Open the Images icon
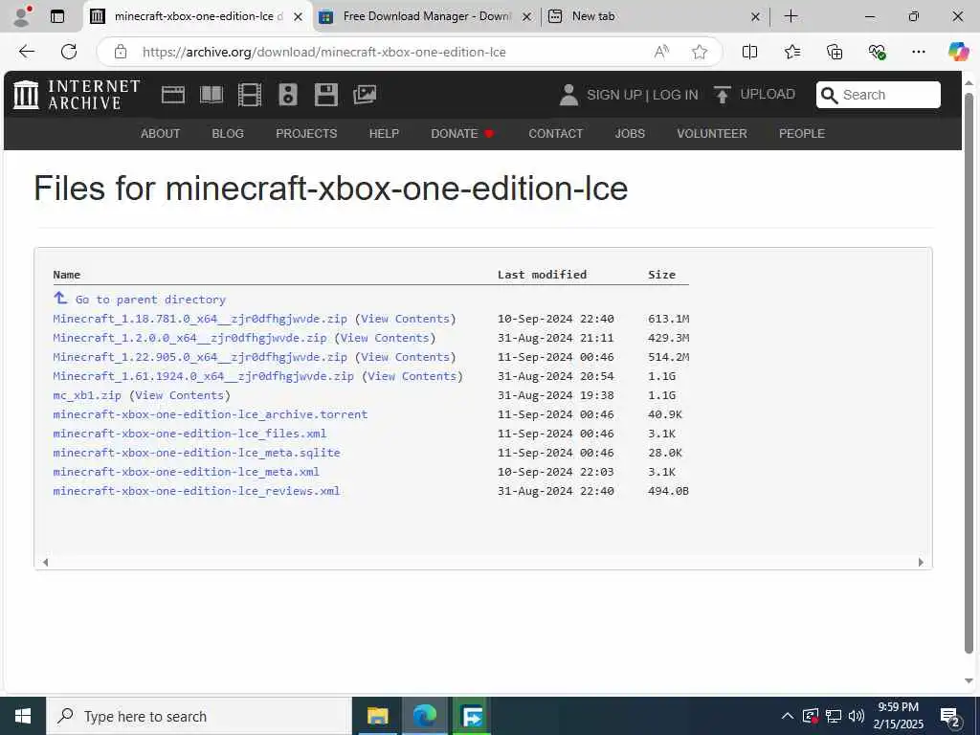This screenshot has width=980, height=735. (x=365, y=95)
